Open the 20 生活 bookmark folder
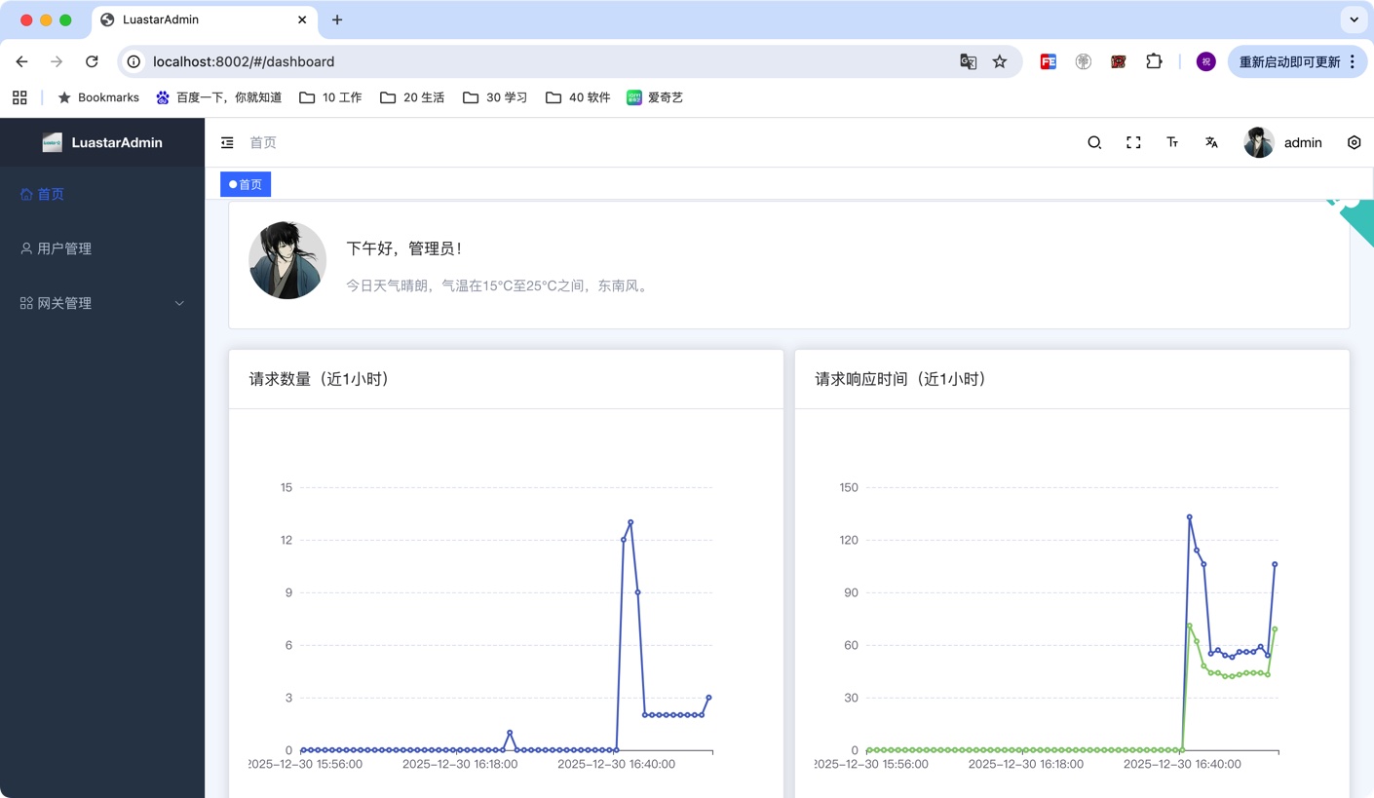Screen dimensions: 1374x798 pos(412,97)
